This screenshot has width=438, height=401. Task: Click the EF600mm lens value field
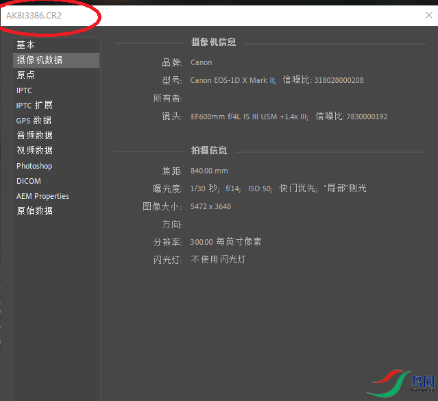(x=250, y=117)
